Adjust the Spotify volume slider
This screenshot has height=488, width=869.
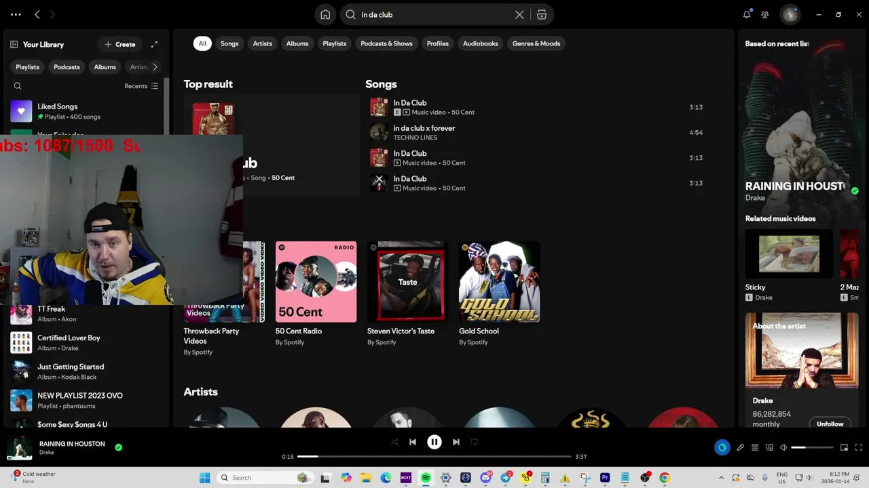click(812, 447)
